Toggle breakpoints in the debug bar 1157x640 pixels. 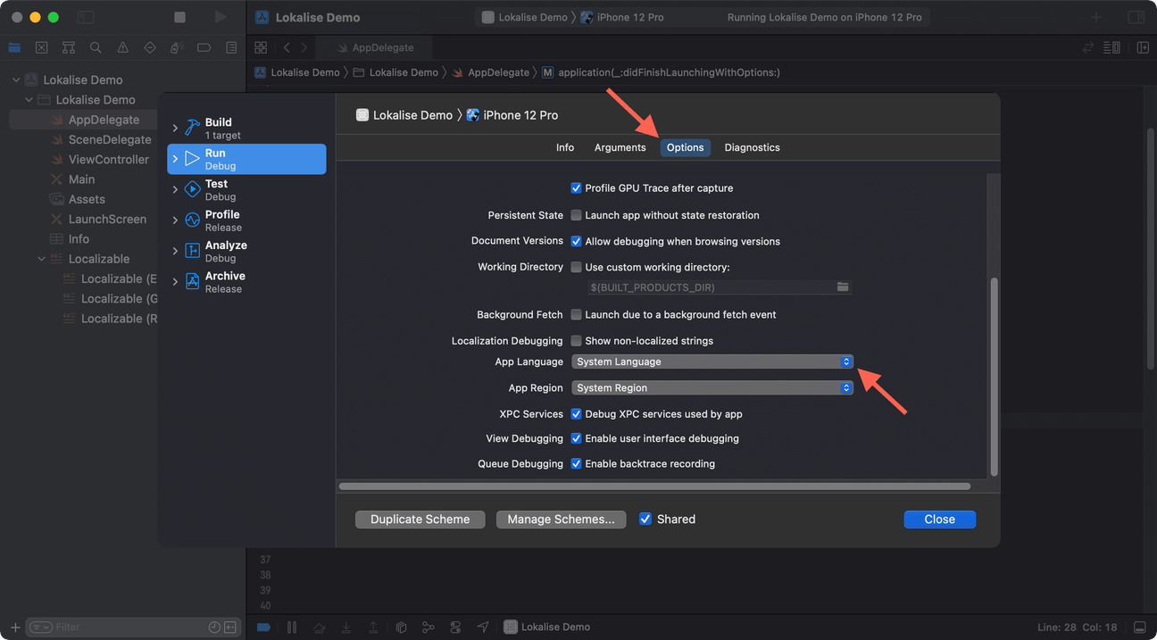pyautogui.click(x=263, y=627)
